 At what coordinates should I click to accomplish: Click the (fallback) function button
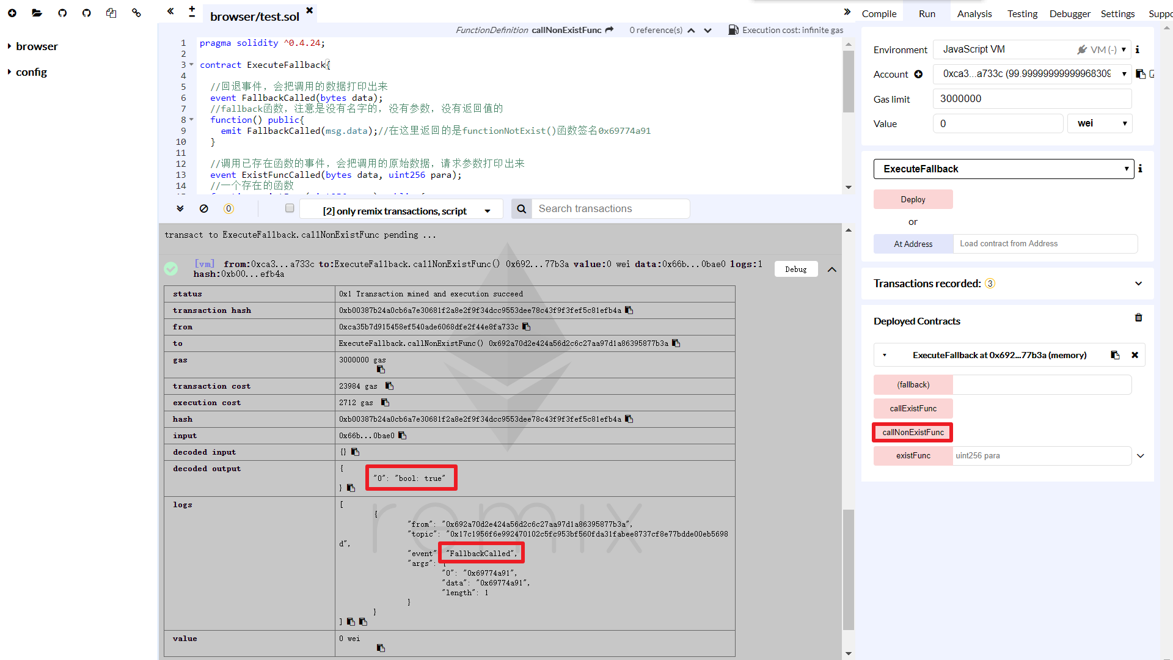pyautogui.click(x=913, y=385)
